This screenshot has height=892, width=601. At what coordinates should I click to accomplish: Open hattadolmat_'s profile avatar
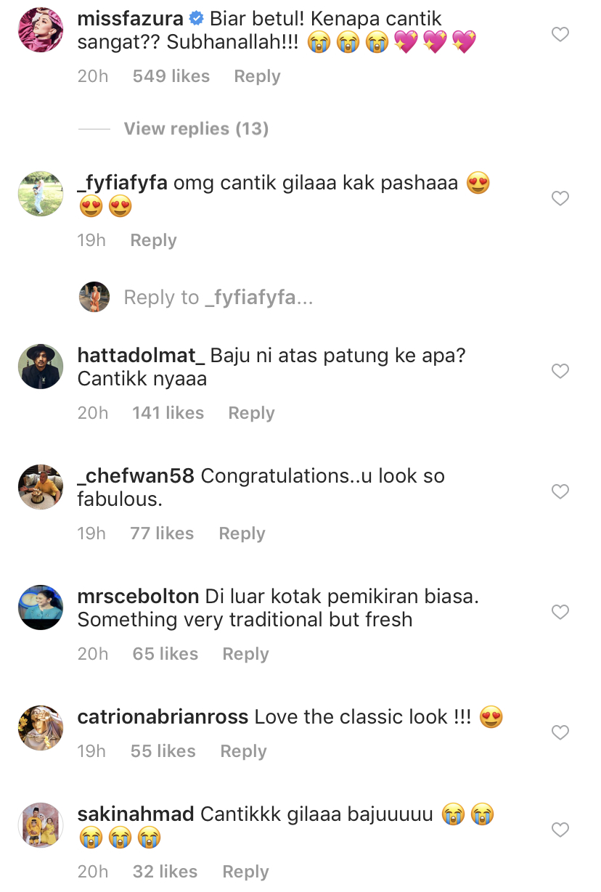pyautogui.click(x=40, y=367)
